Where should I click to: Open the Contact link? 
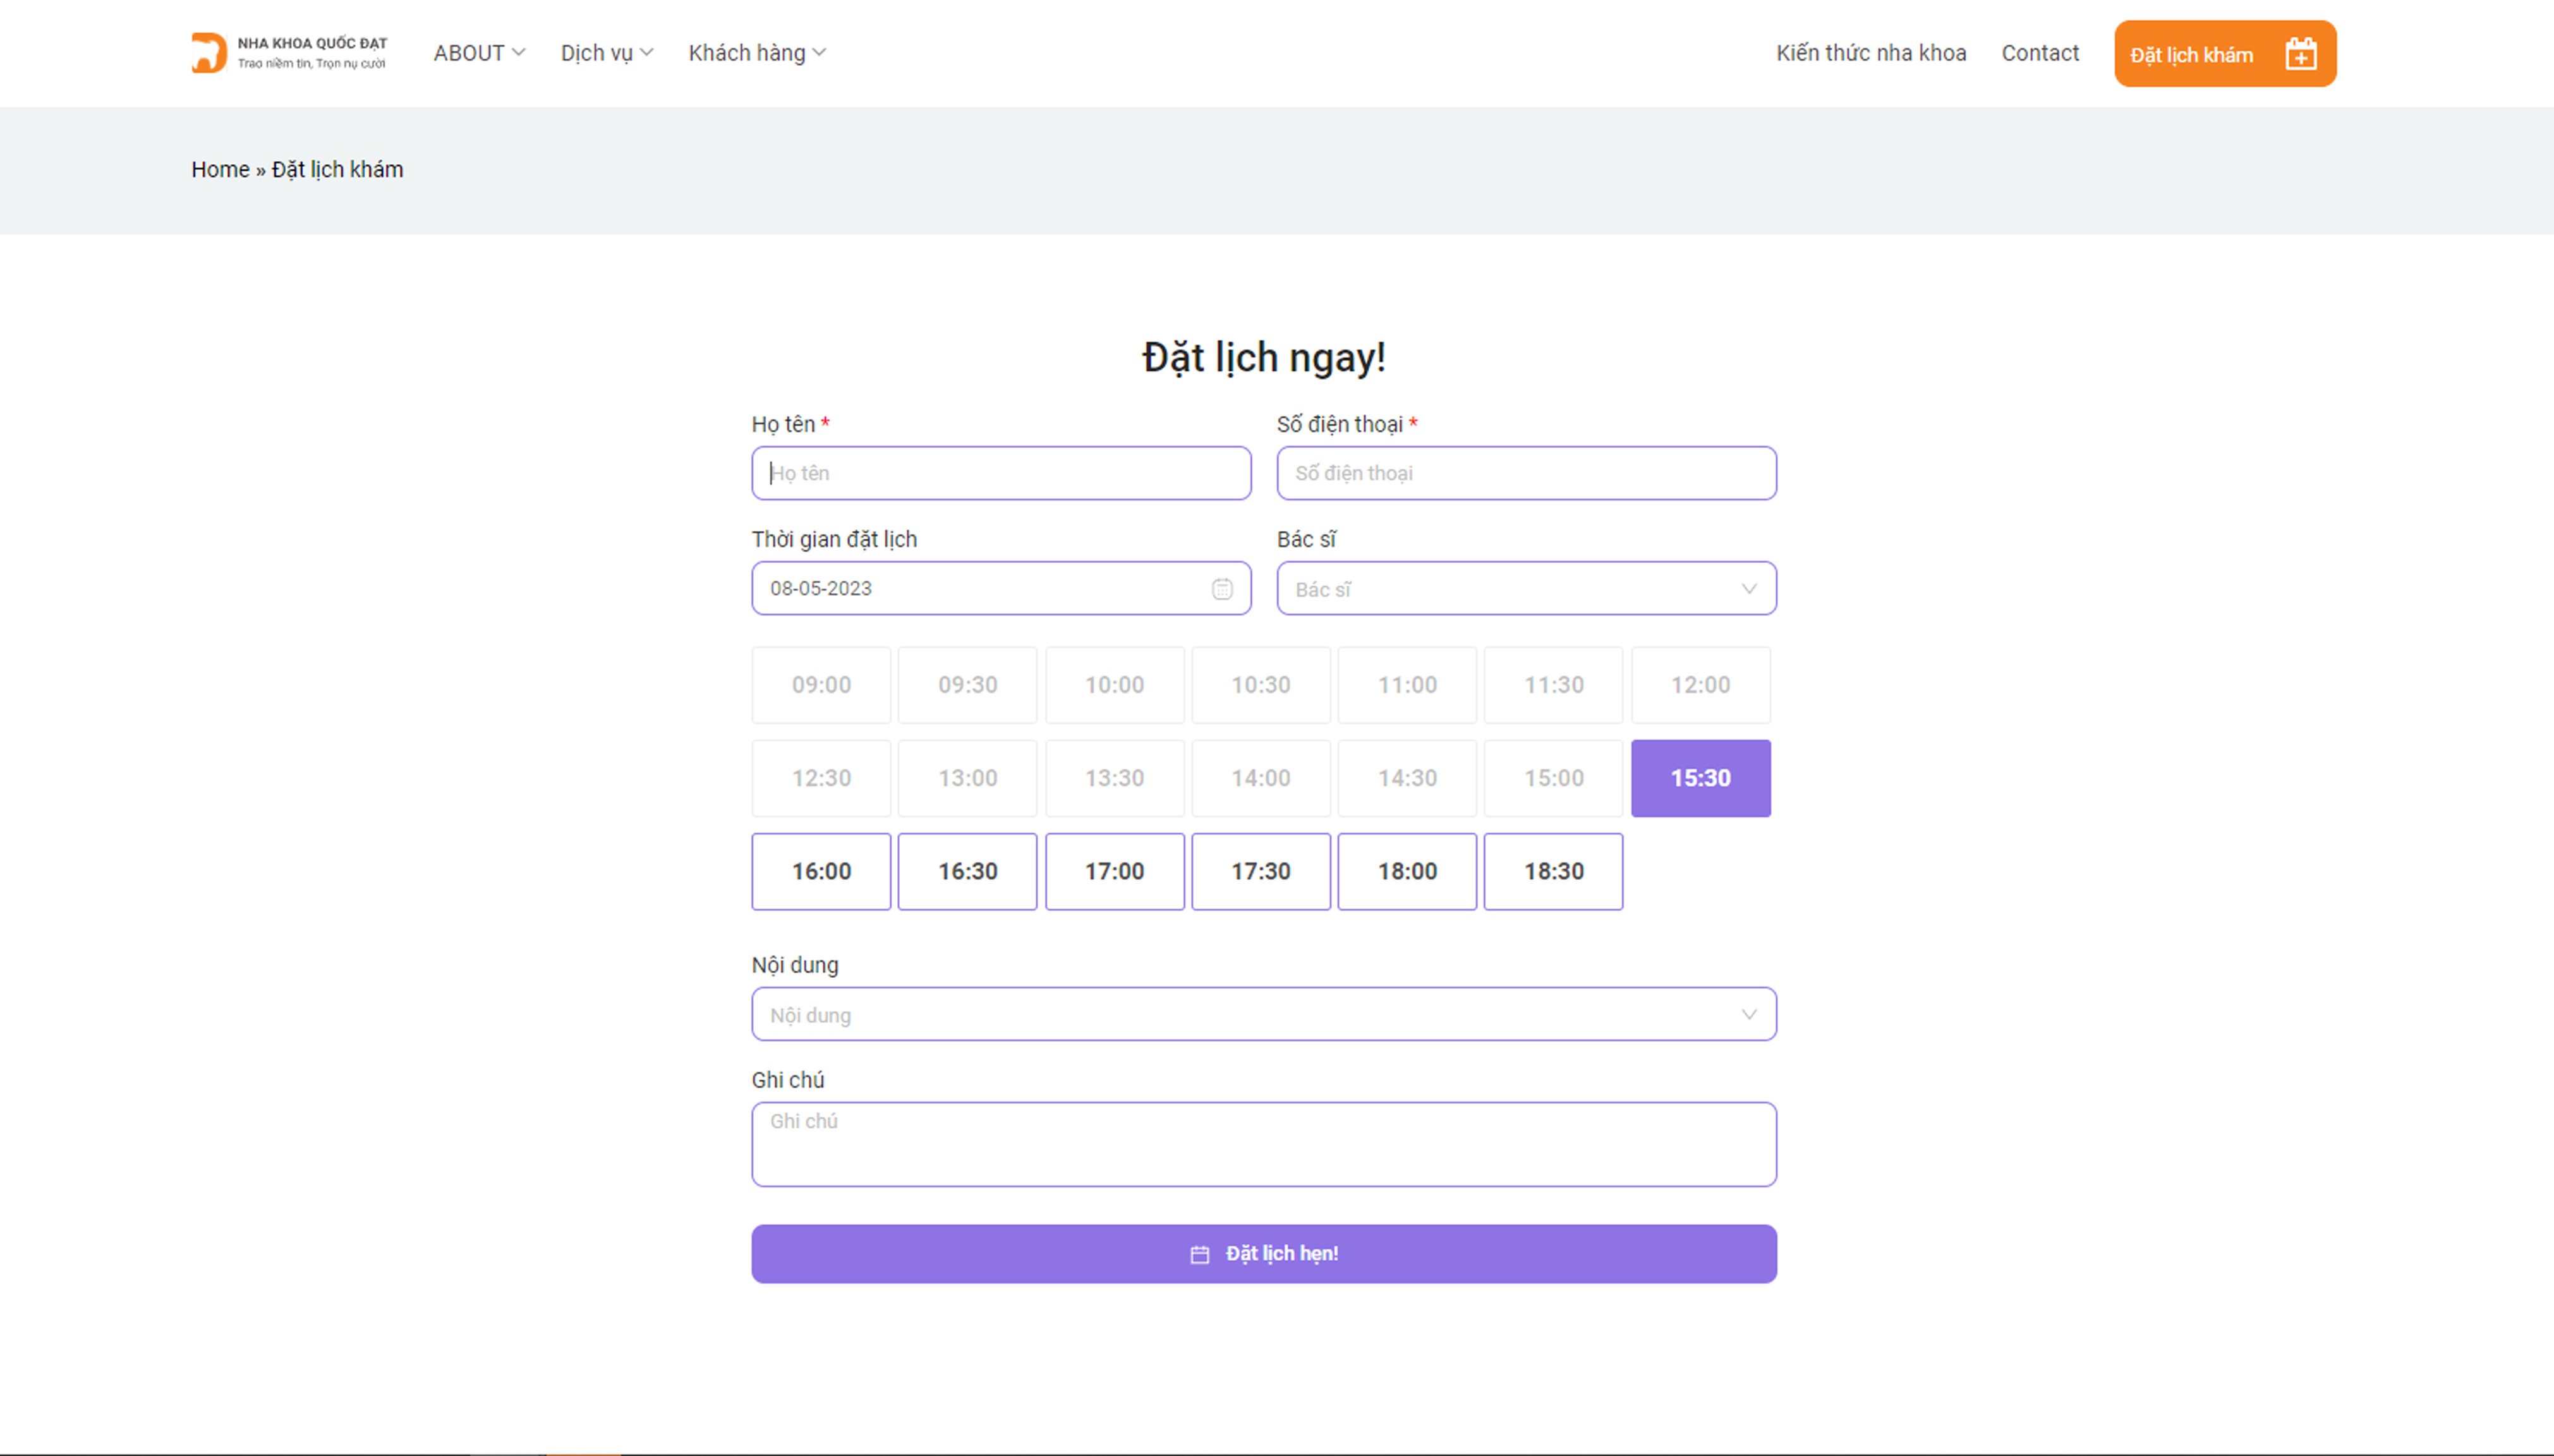[2039, 53]
